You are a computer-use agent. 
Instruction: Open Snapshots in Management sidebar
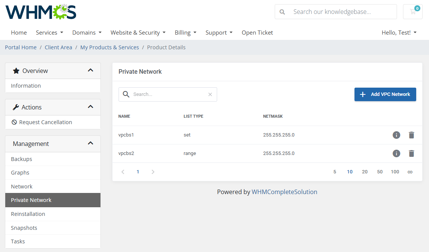24,228
